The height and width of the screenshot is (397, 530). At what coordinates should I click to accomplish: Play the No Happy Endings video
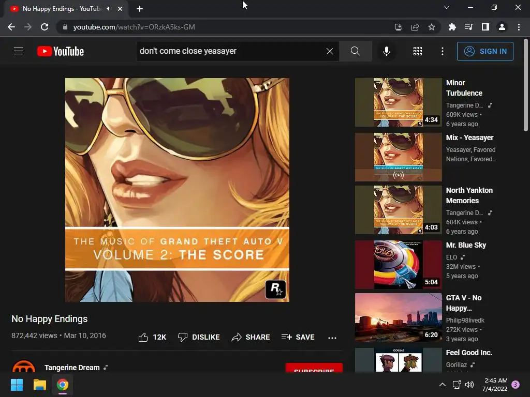(x=177, y=190)
